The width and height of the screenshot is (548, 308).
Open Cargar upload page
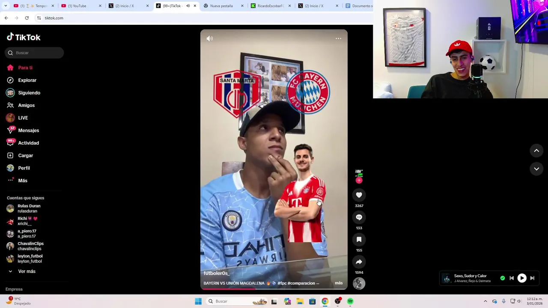click(20, 155)
